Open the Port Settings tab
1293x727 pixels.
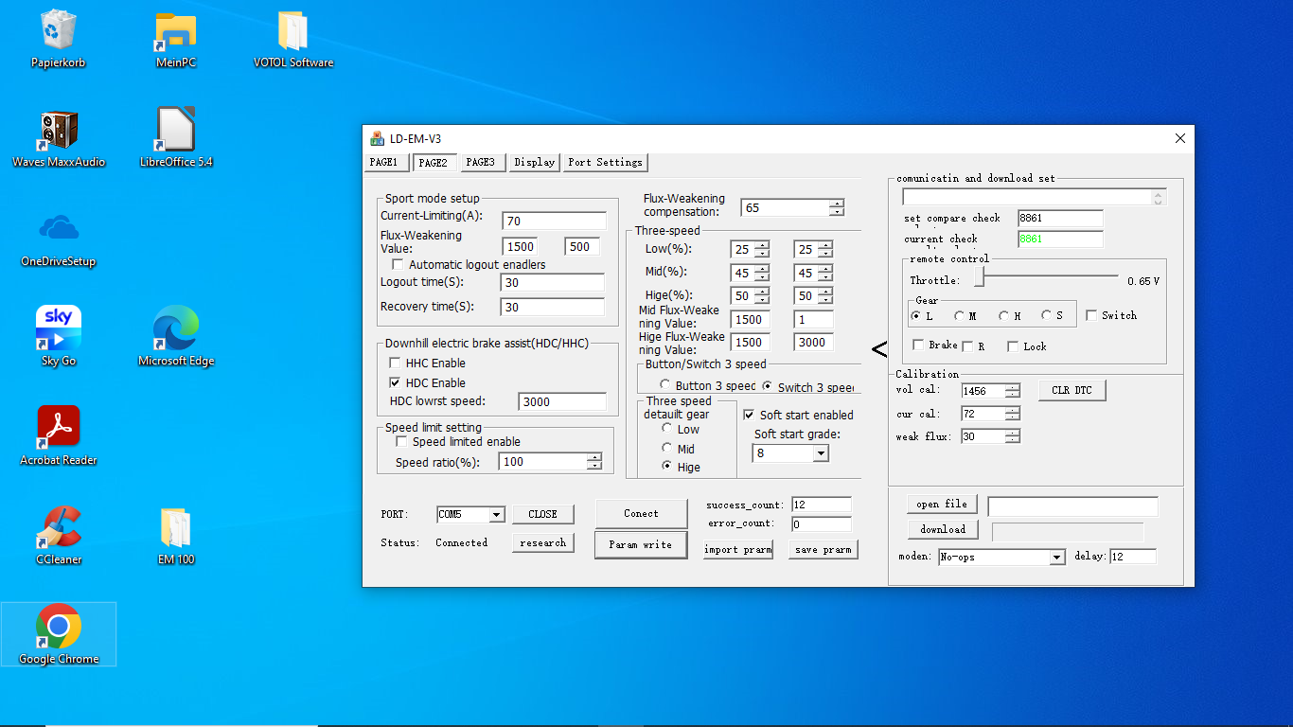click(x=606, y=163)
